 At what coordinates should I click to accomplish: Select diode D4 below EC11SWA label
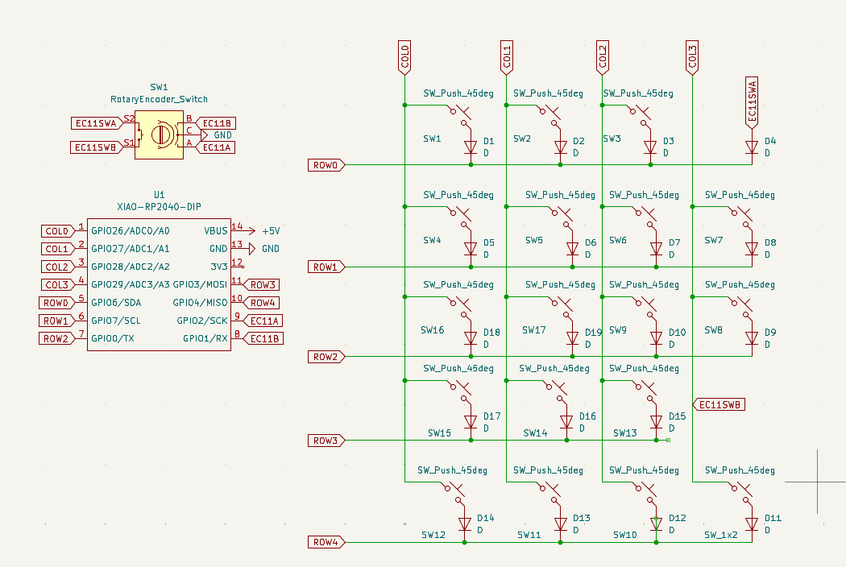(x=752, y=147)
